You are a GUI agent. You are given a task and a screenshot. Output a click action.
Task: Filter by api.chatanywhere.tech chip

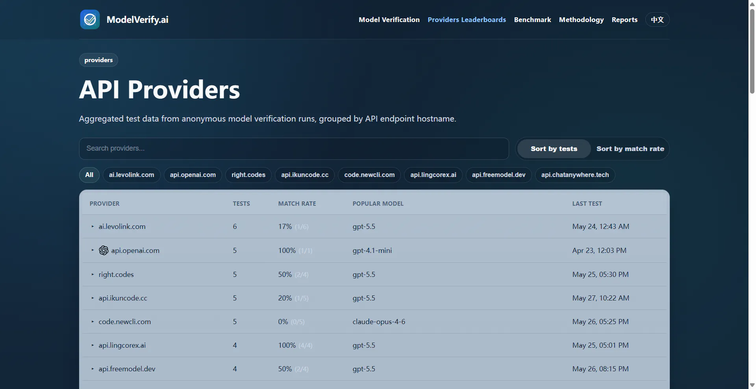tap(575, 175)
